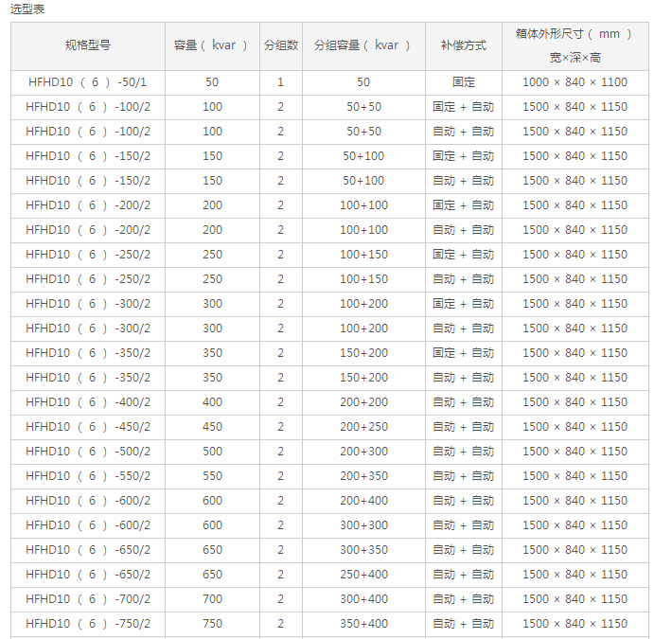Click the 宽×深×高 header subtitle
This screenshot has width=654, height=639.
click(574, 57)
